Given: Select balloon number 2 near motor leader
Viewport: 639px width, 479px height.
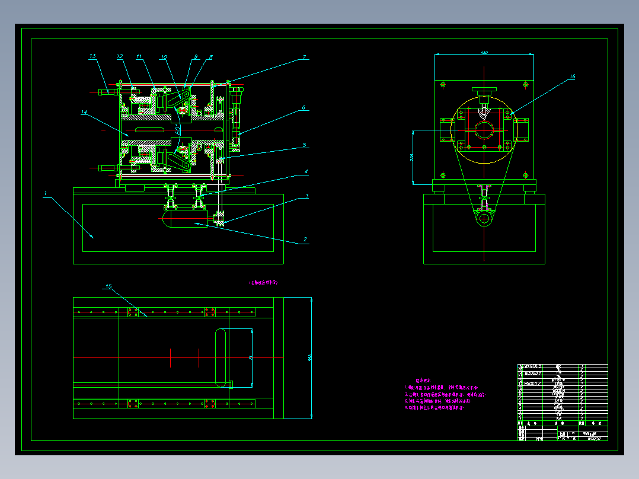Looking at the screenshot, I should coord(305,239).
